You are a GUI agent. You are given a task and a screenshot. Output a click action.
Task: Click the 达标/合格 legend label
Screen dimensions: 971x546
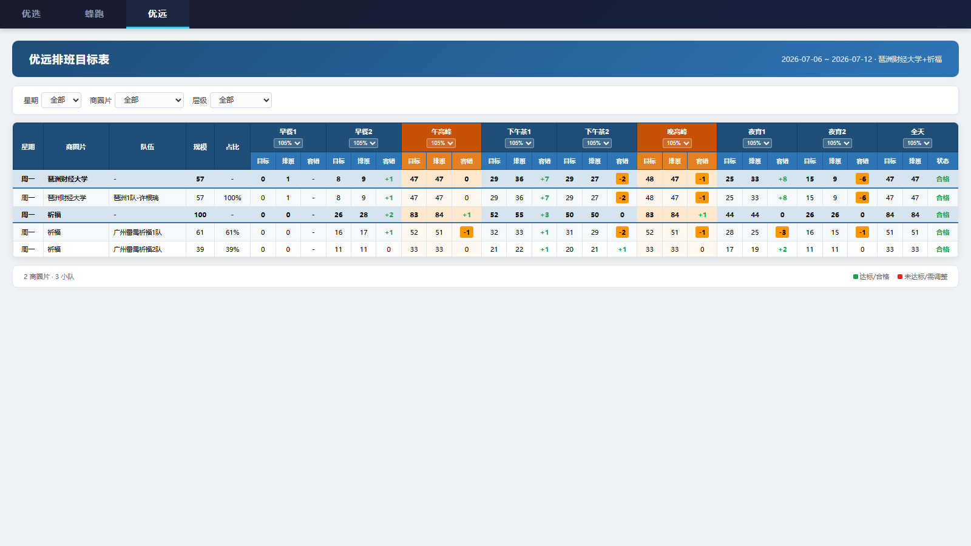pos(875,277)
